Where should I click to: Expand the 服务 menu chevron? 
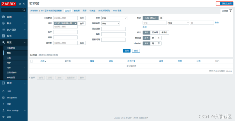pos(25,23)
